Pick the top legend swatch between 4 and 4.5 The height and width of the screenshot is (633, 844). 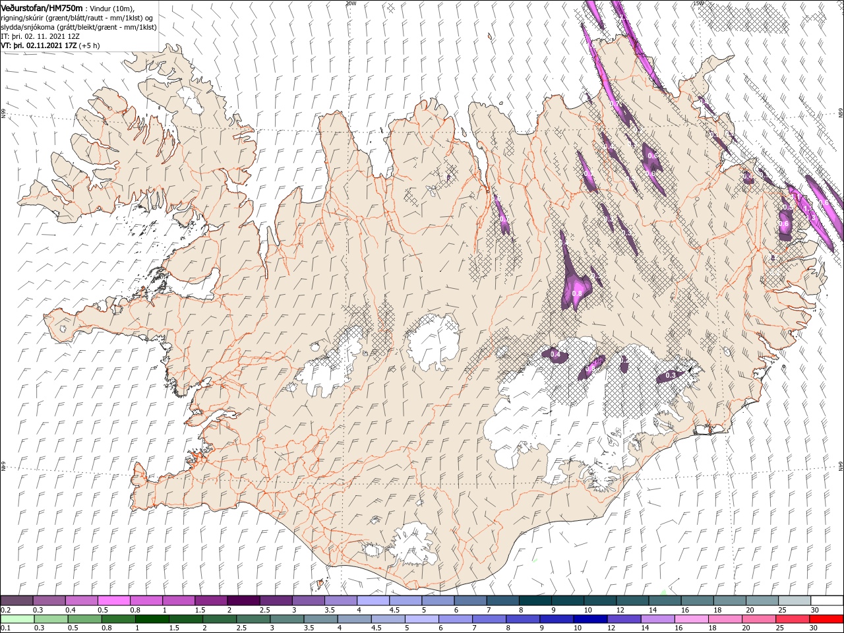(373, 601)
